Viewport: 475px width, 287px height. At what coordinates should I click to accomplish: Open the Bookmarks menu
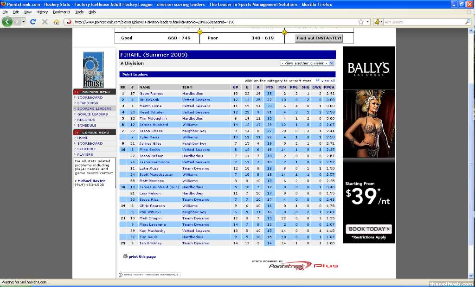pos(61,12)
